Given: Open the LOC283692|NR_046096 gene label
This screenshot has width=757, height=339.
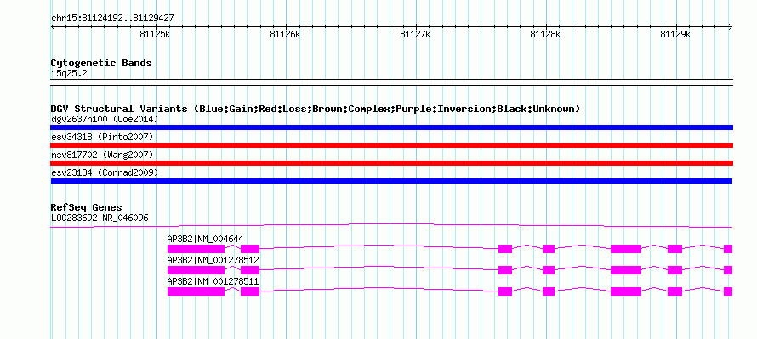Looking at the screenshot, I should 100,218.
